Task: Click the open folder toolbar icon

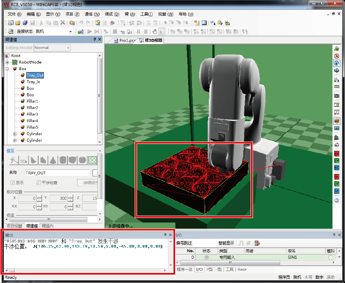Action: point(17,23)
